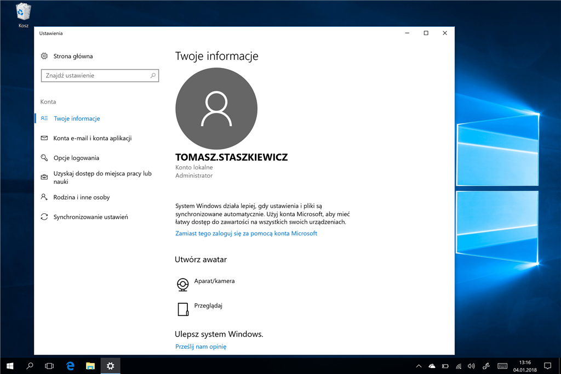Open Konta e-mail i konta aplikacji
561x374 pixels.
tap(92, 138)
